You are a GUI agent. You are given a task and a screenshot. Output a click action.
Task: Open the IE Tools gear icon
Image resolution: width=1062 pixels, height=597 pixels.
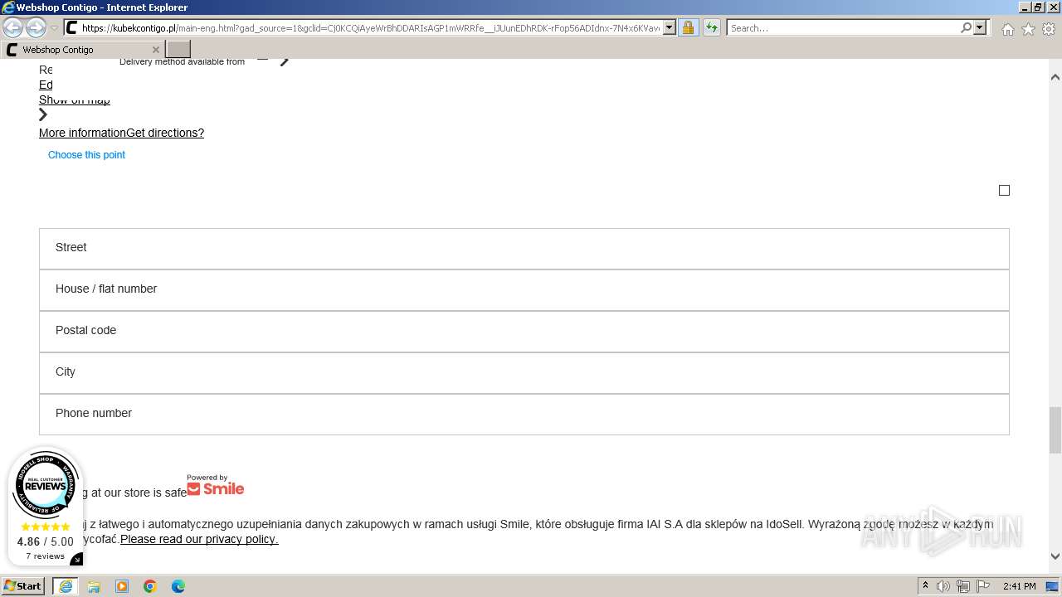click(x=1049, y=28)
